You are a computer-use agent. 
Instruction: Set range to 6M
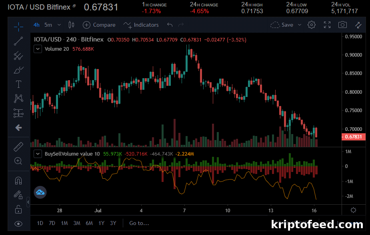pyautogui.click(x=89, y=223)
